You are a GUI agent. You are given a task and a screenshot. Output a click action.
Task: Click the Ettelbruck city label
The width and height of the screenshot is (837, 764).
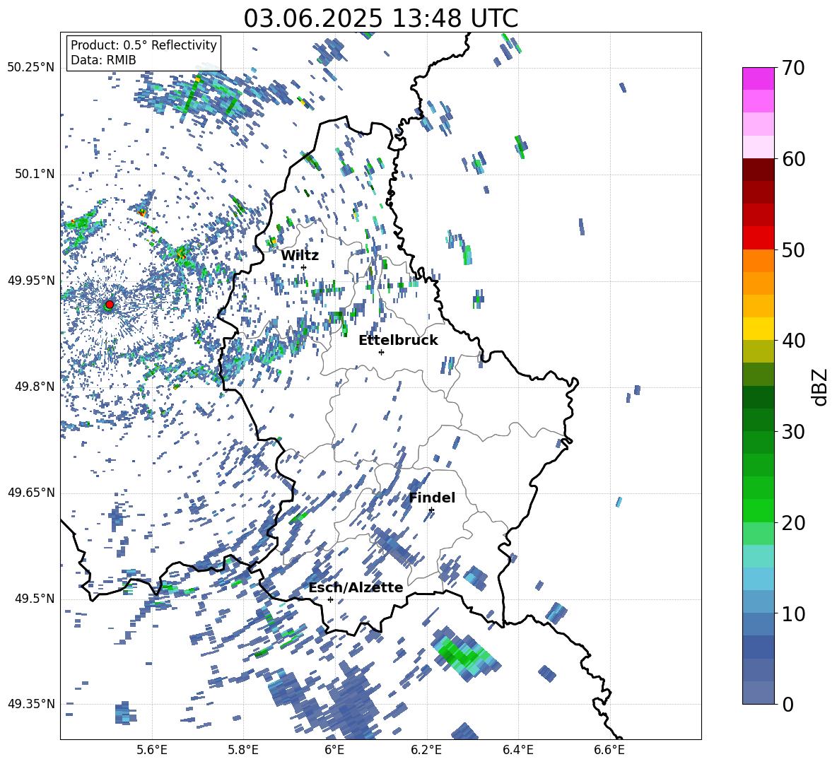tap(398, 341)
